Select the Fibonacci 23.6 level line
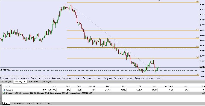 pyautogui.click(x=133, y=58)
